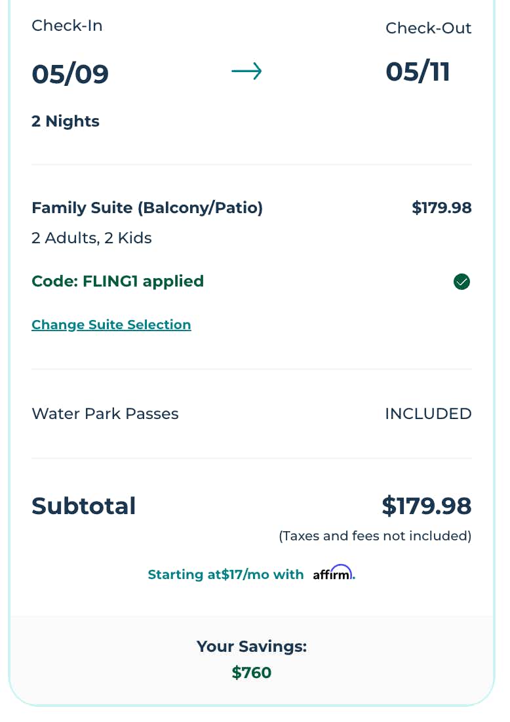
Task: Click the Affirm logo
Action: pyautogui.click(x=334, y=573)
